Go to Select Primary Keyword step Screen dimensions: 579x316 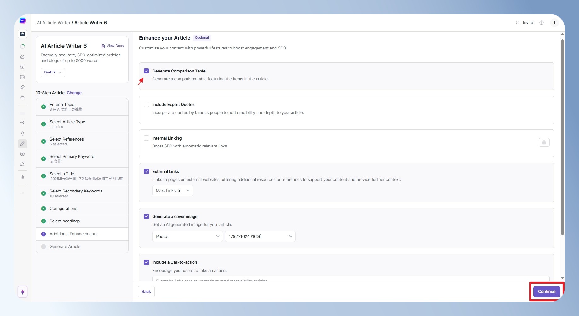(x=82, y=159)
